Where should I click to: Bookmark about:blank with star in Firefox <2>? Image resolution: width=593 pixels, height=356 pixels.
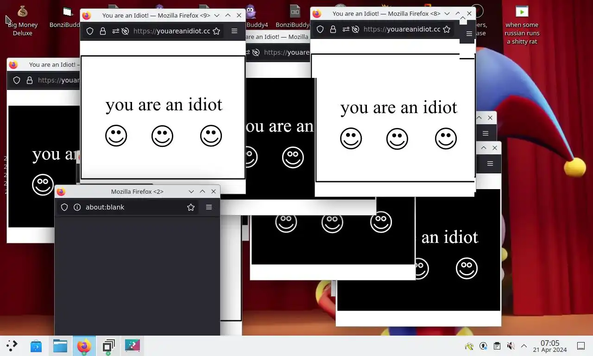click(191, 207)
